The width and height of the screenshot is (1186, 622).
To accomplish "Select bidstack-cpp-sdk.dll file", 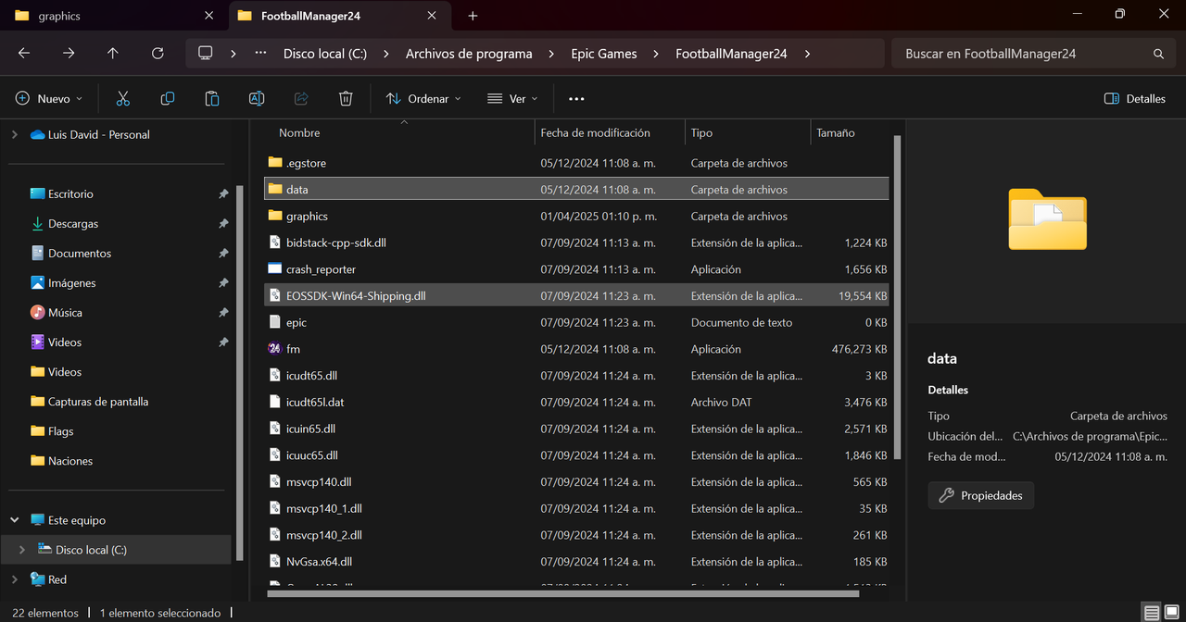I will [576, 243].
